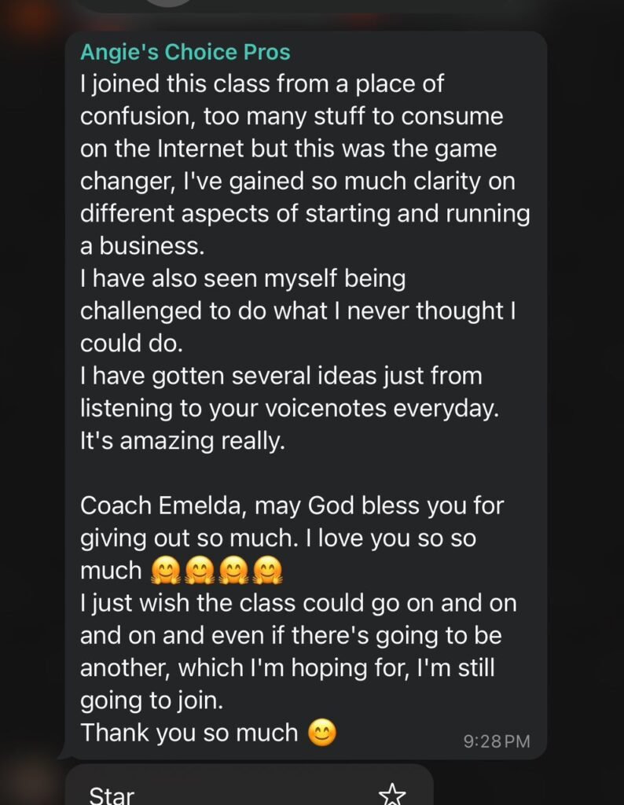Click the line starting "I joined this class"

tap(262, 83)
